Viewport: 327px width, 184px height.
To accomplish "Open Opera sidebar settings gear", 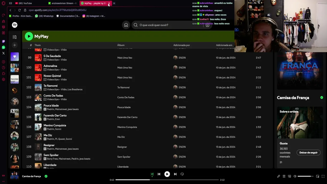I will tap(3, 79).
